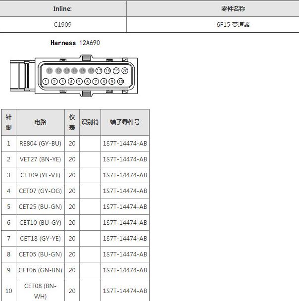Select circuit CET10 (BU-GY)
This screenshot has width=299, height=301.
pyautogui.click(x=40, y=222)
